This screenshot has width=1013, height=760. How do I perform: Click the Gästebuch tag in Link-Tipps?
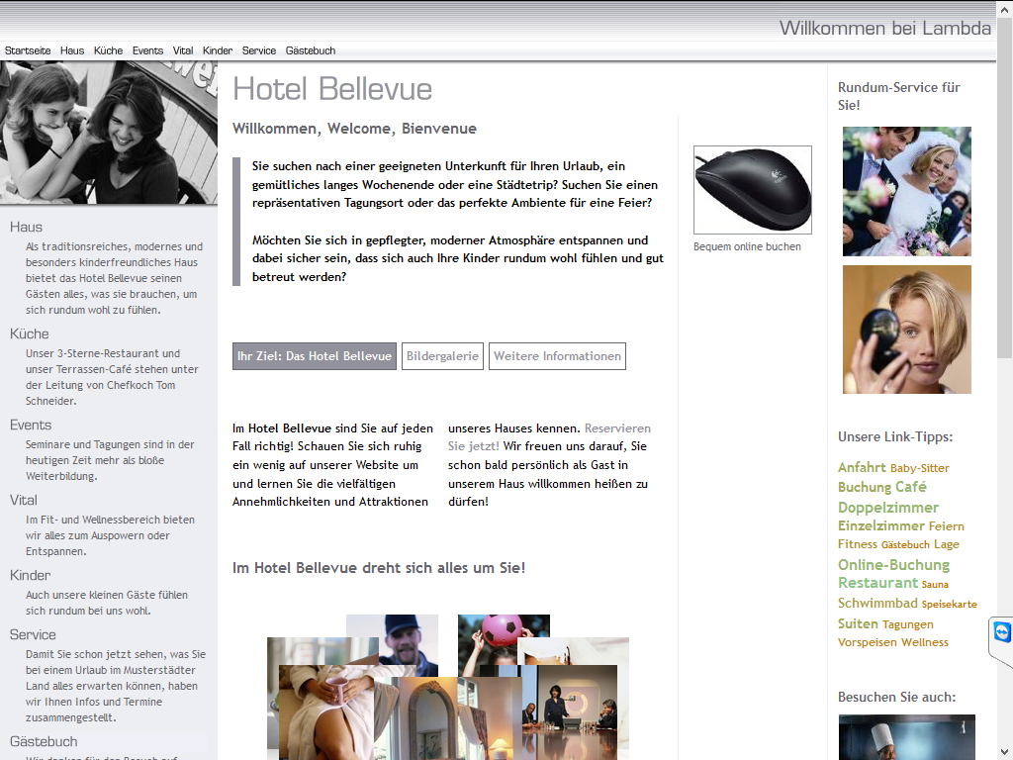(905, 545)
